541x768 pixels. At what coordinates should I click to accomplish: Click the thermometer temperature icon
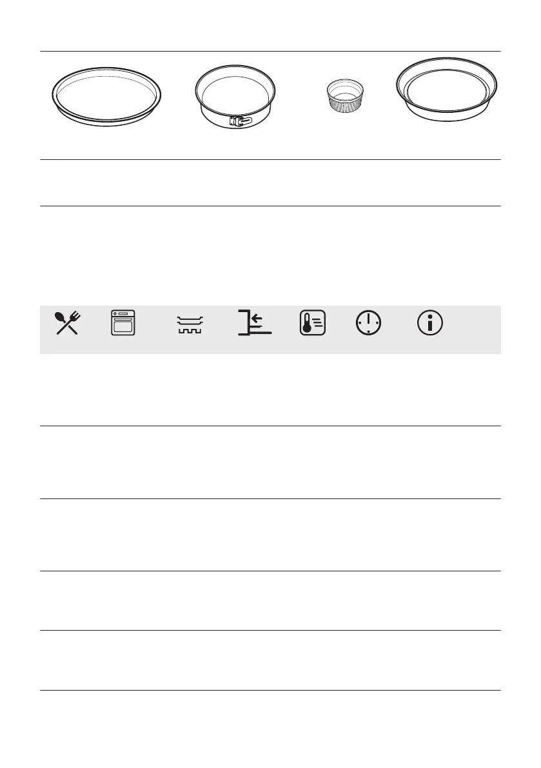click(x=313, y=323)
